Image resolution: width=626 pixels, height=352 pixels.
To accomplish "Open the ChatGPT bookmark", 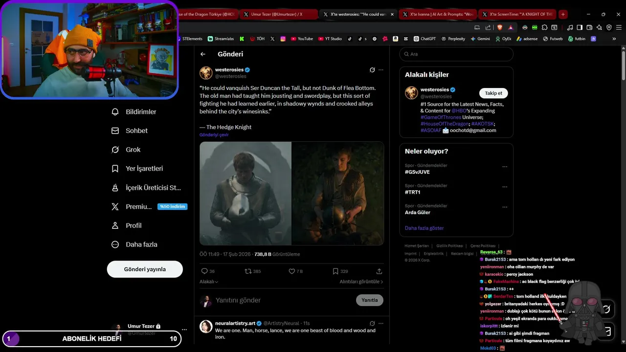I will click(x=425, y=39).
